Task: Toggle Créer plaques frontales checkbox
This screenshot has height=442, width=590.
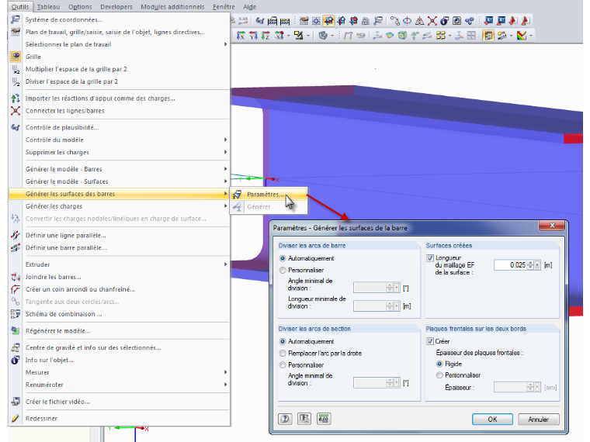Action: pos(430,341)
